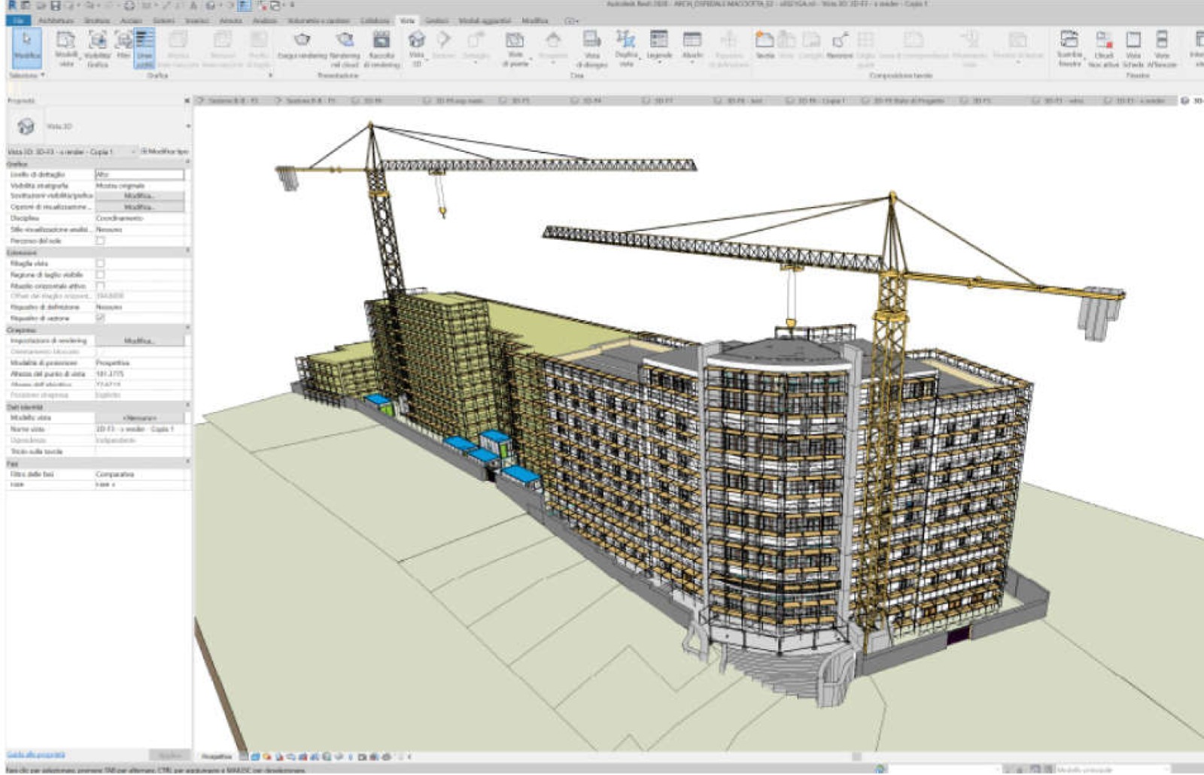
Task: Open the Vista 3D type selector dropdown
Action: (187, 126)
